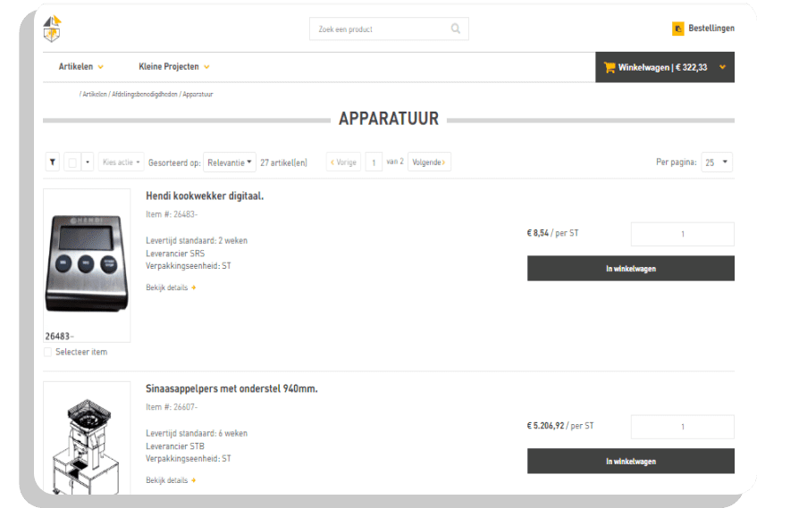Click Item #: 26607- text

pyautogui.click(x=172, y=407)
